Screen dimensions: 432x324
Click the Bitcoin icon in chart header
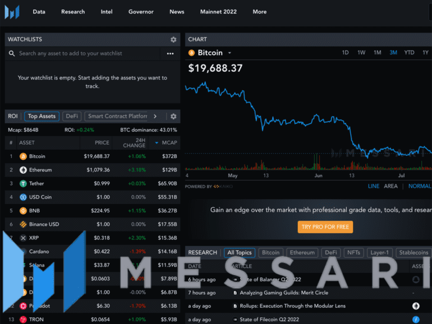[x=191, y=53]
